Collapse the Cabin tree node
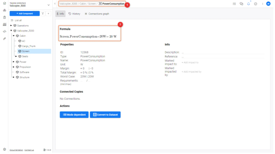This screenshot has height=154, width=275. click(14, 36)
